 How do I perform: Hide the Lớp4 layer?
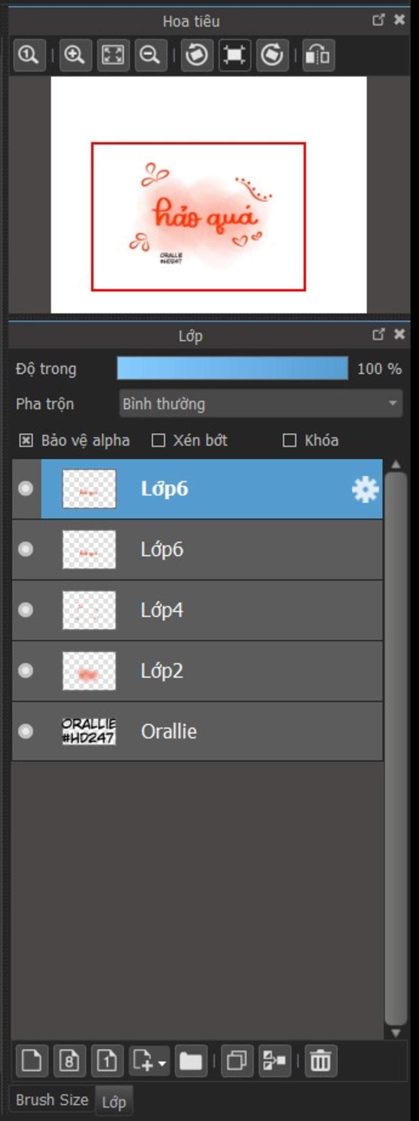pyautogui.click(x=26, y=610)
